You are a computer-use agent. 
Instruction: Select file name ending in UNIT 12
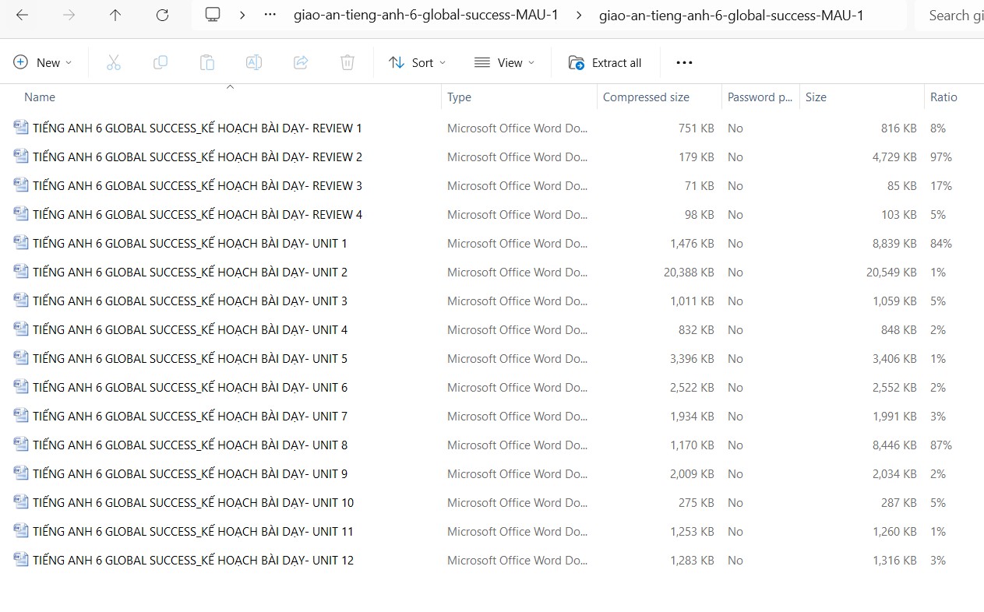193,560
